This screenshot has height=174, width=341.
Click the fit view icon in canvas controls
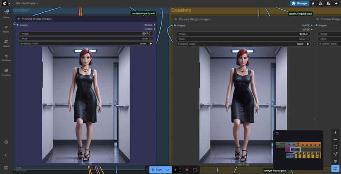click(x=335, y=147)
